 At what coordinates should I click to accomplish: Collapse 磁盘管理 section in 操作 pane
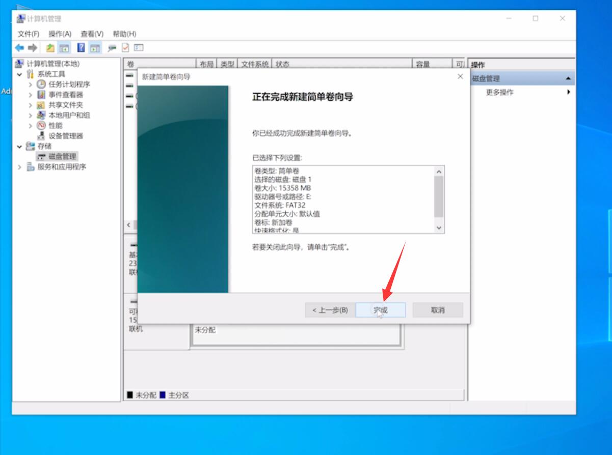(568, 78)
